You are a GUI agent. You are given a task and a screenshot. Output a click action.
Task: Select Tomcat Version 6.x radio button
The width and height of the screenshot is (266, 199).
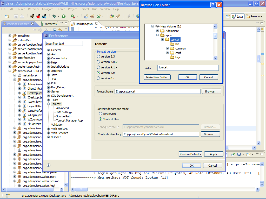[x=98, y=78]
